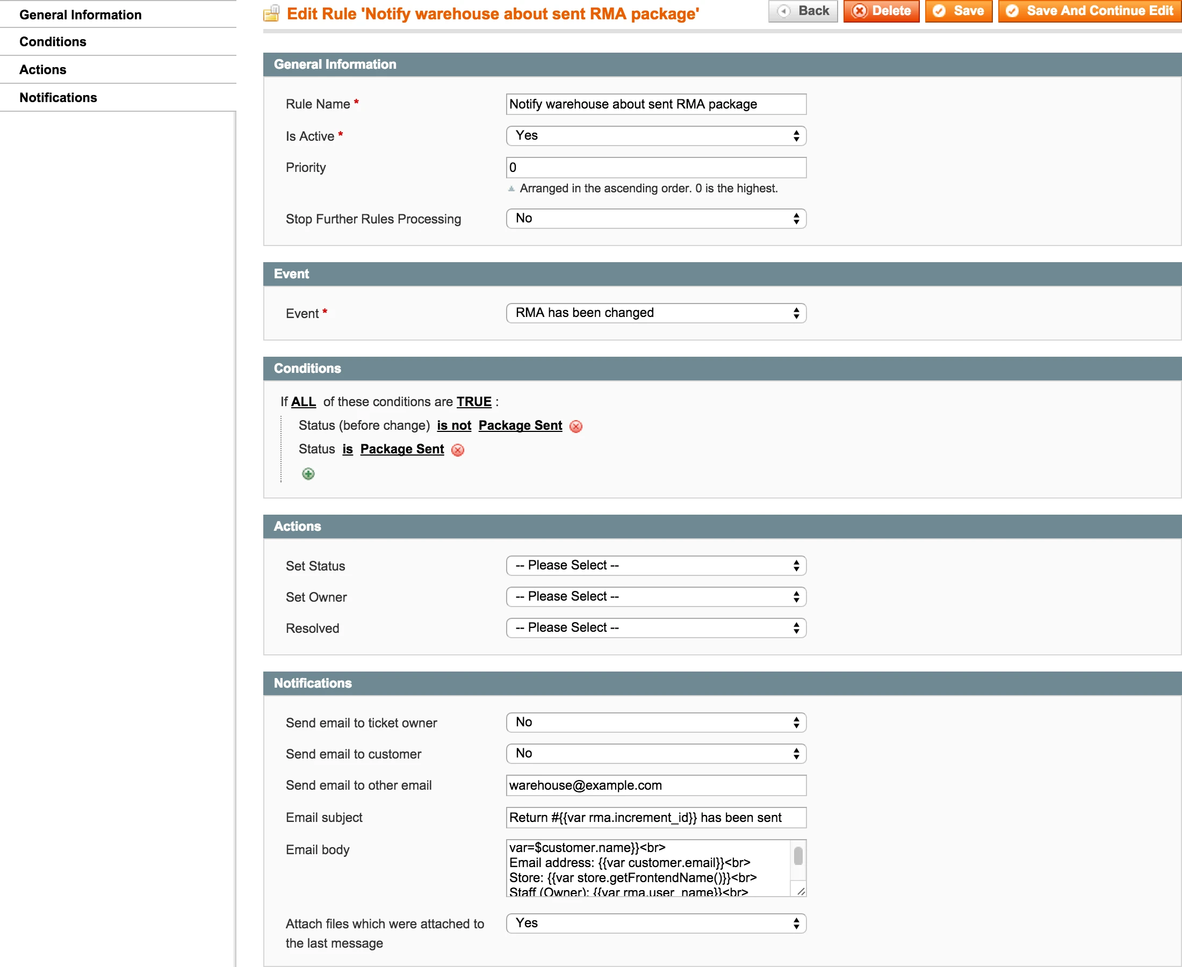Remove the 'Status (before change)' condition
The height and width of the screenshot is (967, 1182).
pyautogui.click(x=575, y=426)
